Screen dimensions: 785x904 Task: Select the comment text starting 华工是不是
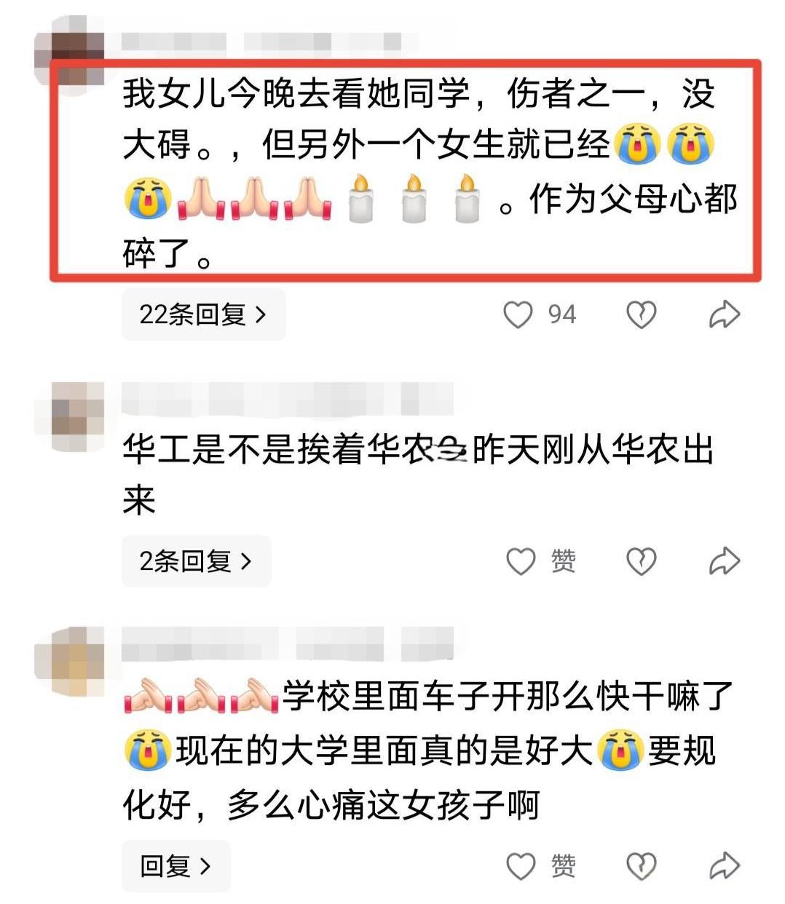coord(418,475)
